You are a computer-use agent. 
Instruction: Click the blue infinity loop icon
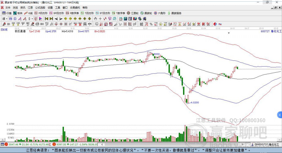point(220,24)
